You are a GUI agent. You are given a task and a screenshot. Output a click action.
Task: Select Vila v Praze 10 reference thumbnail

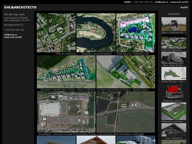(174, 58)
